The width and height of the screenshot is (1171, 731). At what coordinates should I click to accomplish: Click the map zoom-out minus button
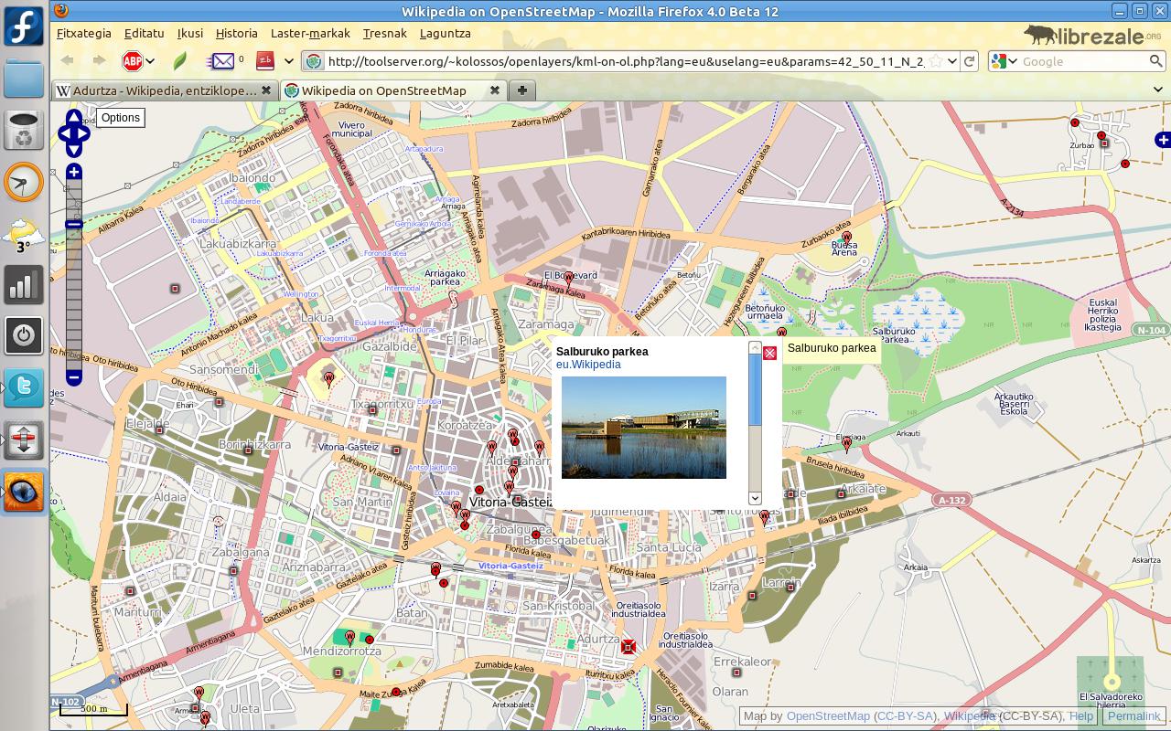click(x=74, y=376)
